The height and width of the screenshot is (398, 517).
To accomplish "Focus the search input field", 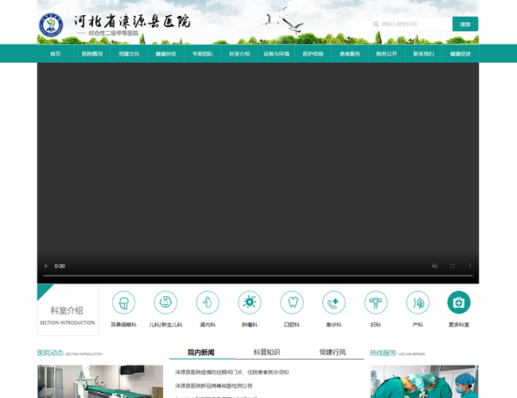I will coord(412,24).
